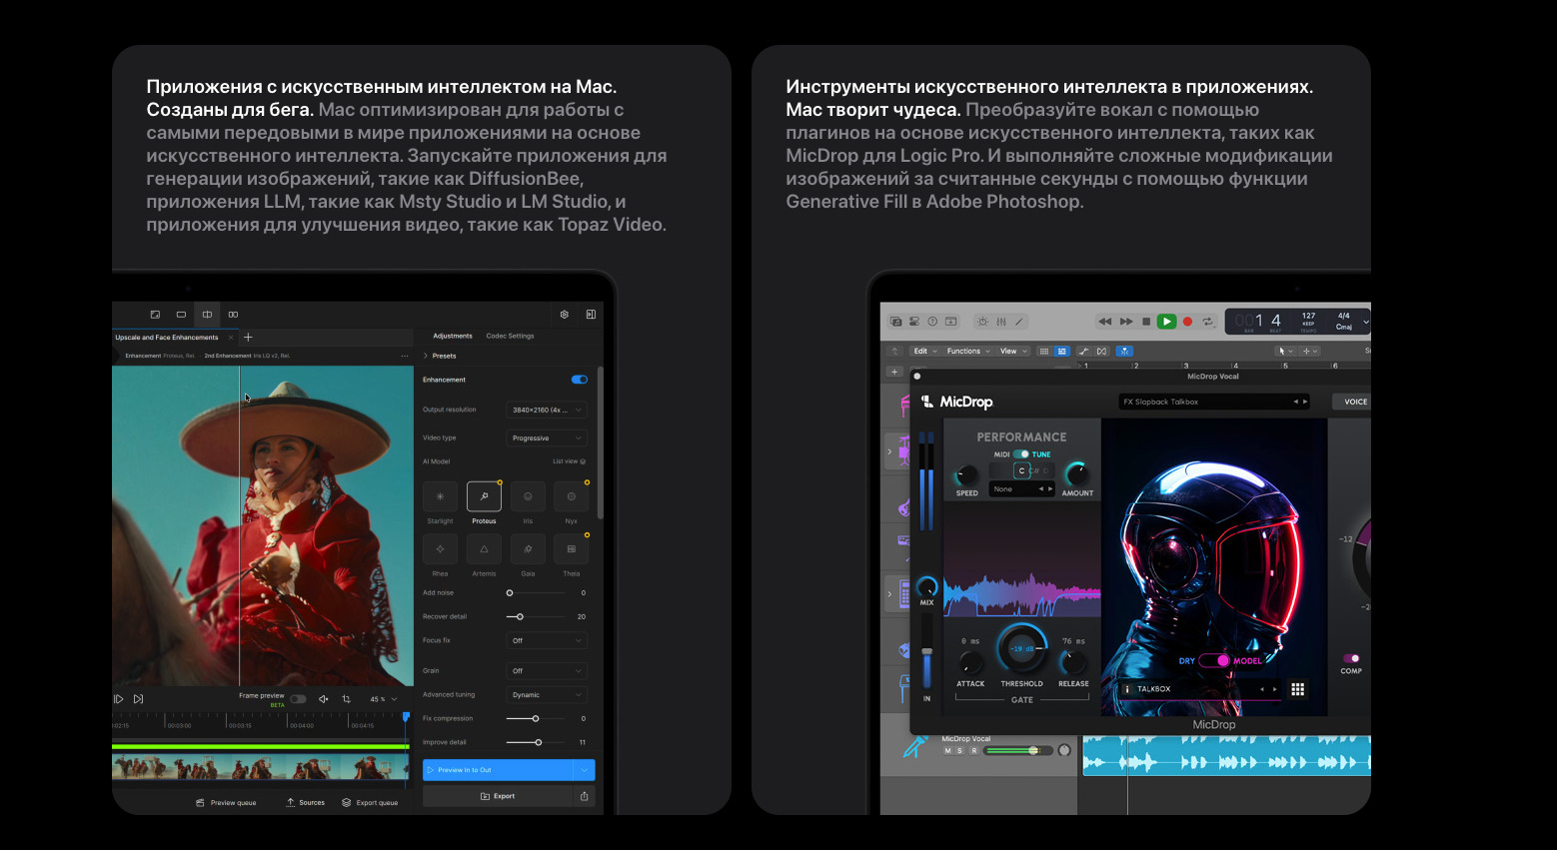This screenshot has width=1557, height=850.
Task: Open Topaz settings gear icon
Action: click(x=565, y=315)
